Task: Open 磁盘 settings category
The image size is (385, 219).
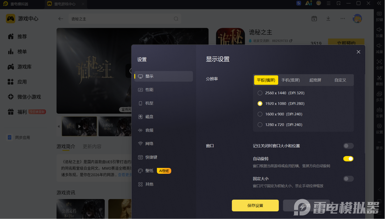Action: pos(164,117)
